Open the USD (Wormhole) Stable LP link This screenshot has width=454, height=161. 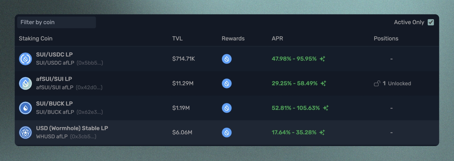click(72, 128)
